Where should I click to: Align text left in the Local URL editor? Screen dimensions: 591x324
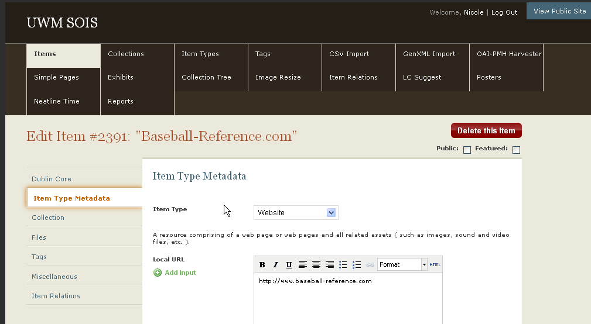[303, 265]
